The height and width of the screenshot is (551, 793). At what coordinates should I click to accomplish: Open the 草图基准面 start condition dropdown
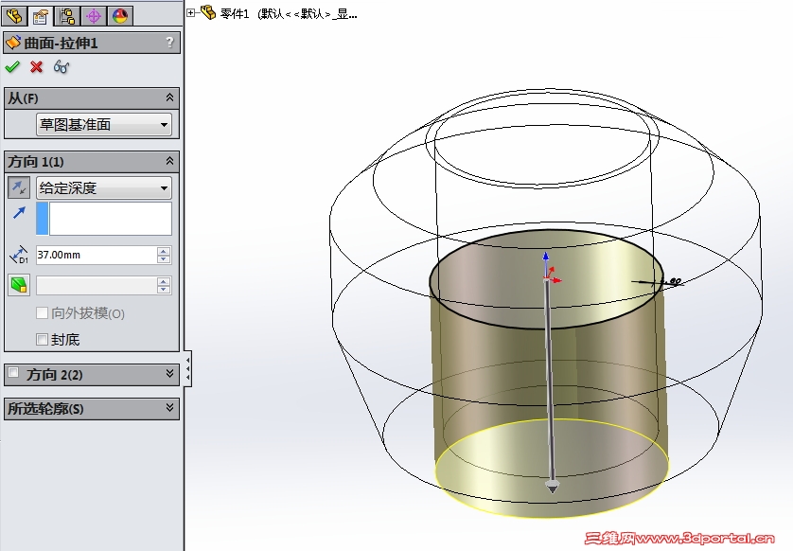tap(104, 124)
